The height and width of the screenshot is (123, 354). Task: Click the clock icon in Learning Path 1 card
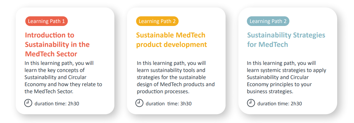coord(28,103)
